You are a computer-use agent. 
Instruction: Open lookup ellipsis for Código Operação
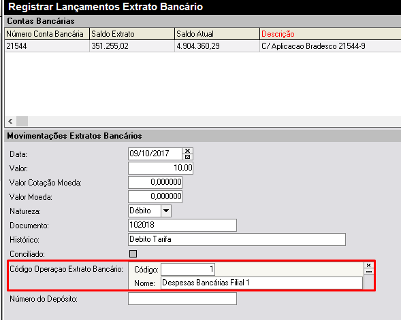coord(368,272)
